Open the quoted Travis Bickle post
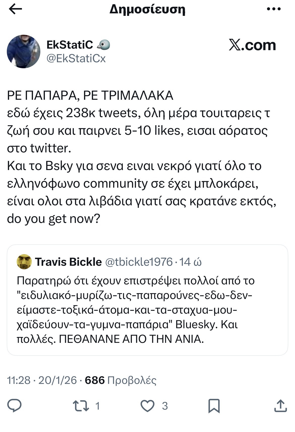 (147, 310)
